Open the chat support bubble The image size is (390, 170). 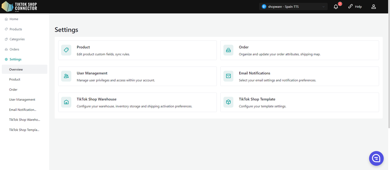tap(376, 158)
